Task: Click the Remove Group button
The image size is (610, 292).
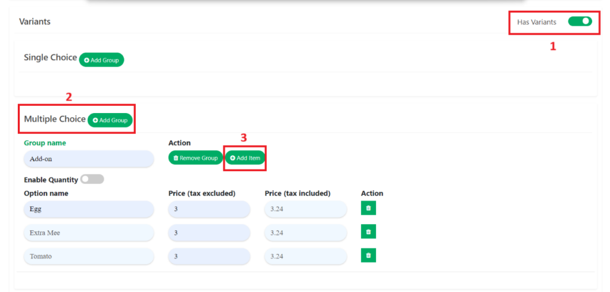Action: click(195, 158)
